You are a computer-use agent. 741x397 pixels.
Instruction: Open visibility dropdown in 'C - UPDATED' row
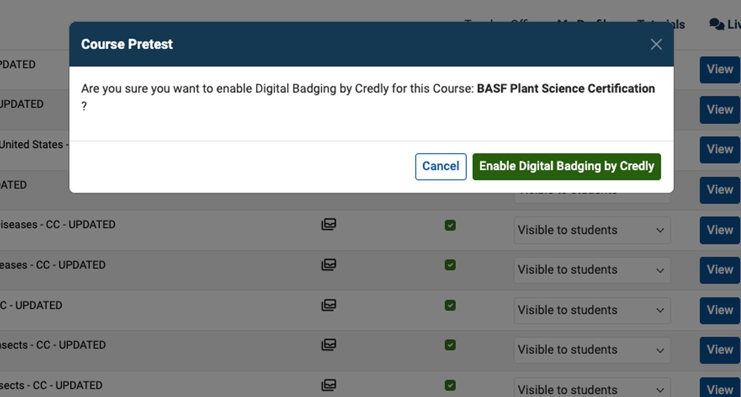click(x=592, y=310)
